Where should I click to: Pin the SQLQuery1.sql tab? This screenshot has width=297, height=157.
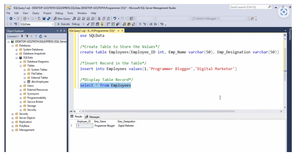[x=118, y=31]
